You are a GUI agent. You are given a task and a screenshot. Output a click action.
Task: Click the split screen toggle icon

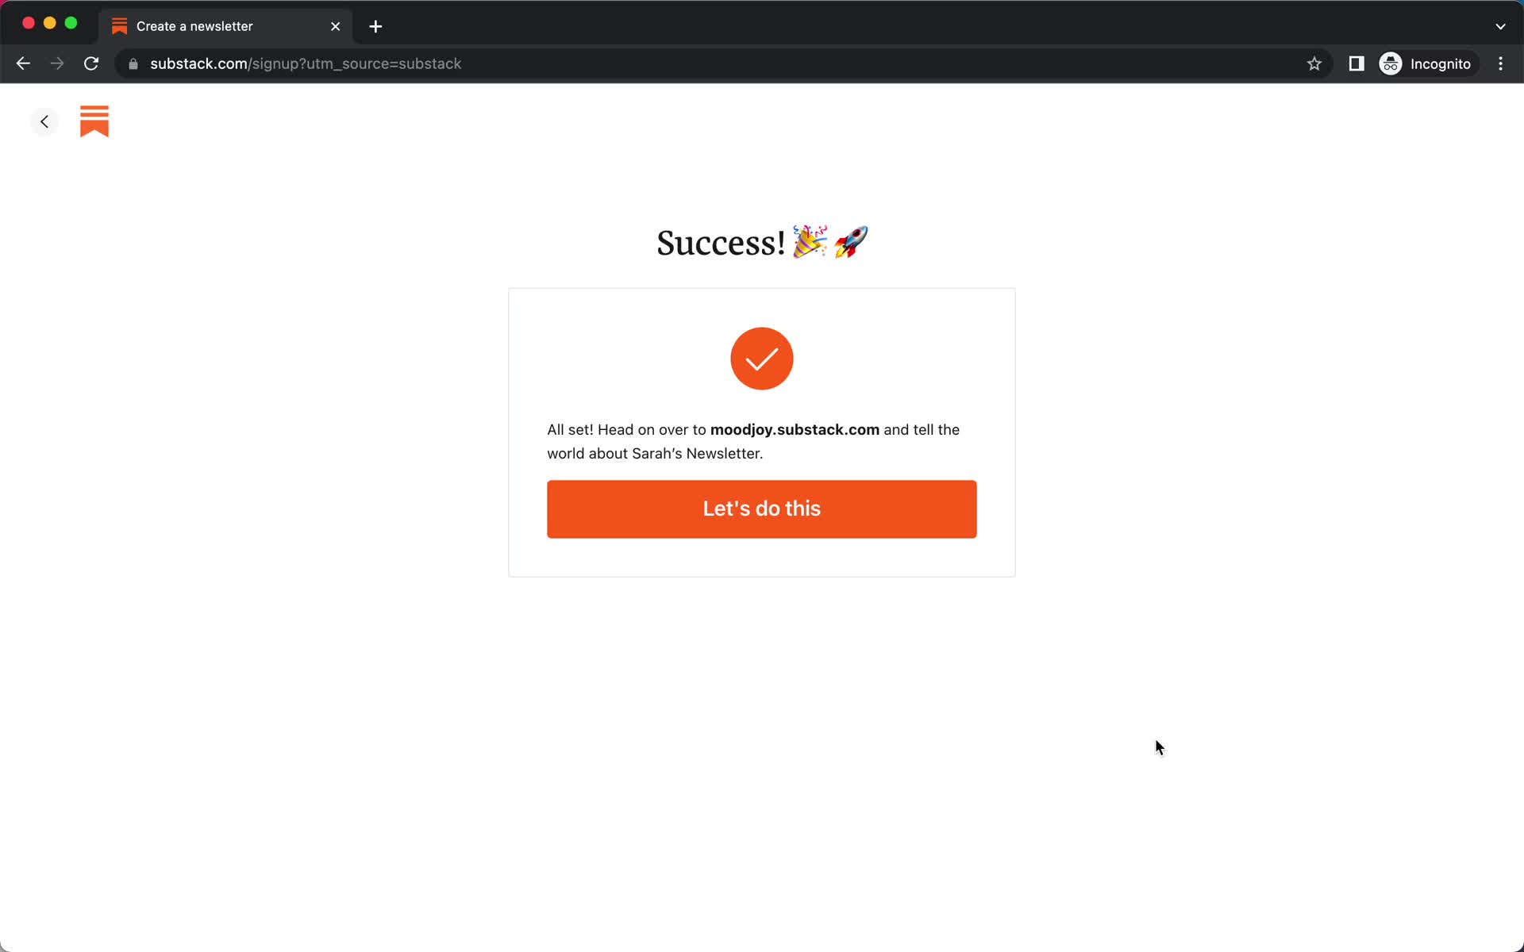[1355, 63]
